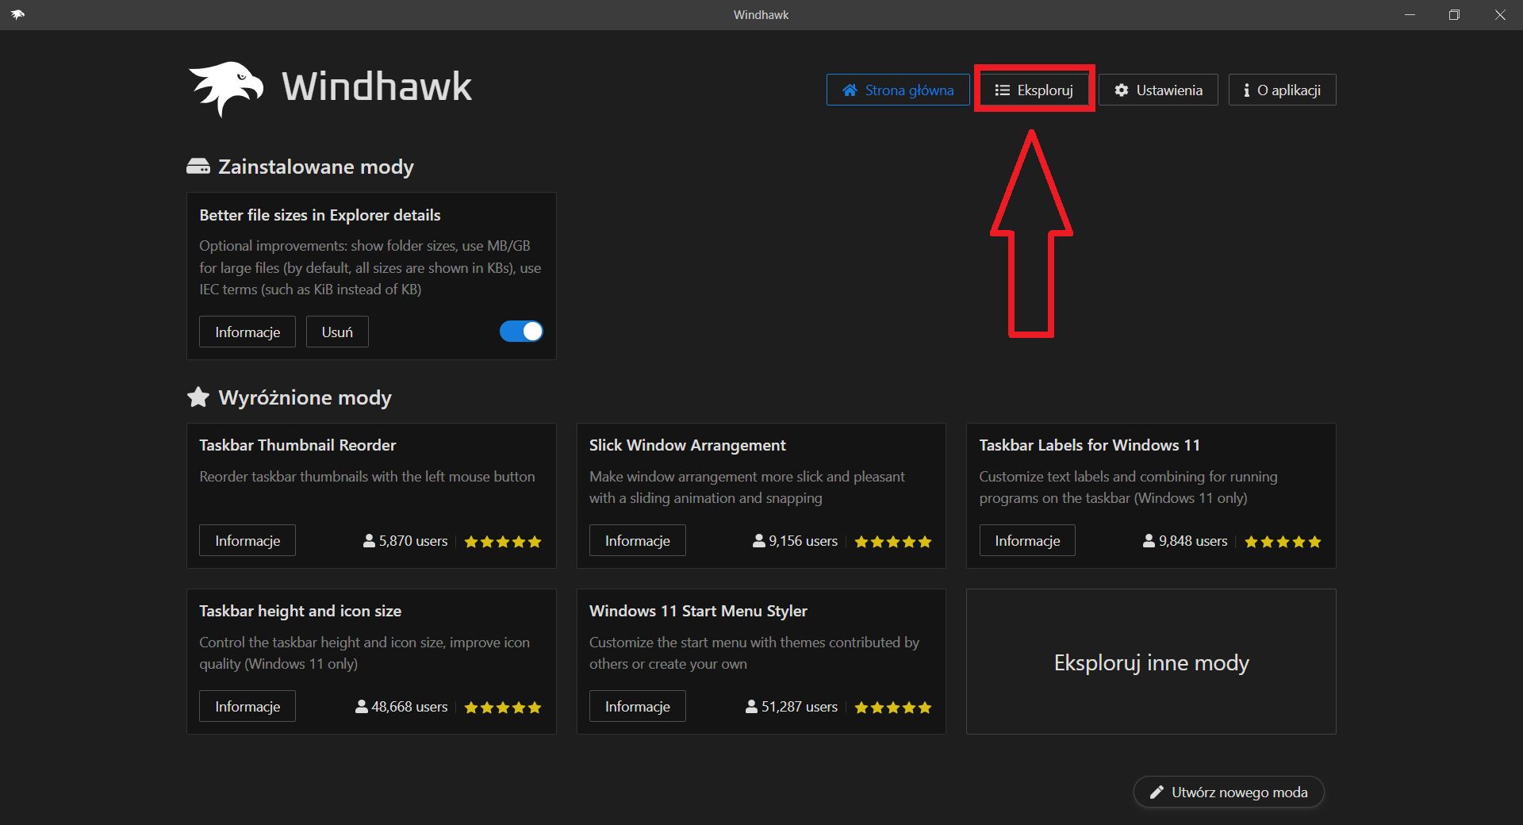This screenshot has width=1523, height=825.
Task: Click the users icon on Slick Window Arrangement
Action: tap(759, 541)
